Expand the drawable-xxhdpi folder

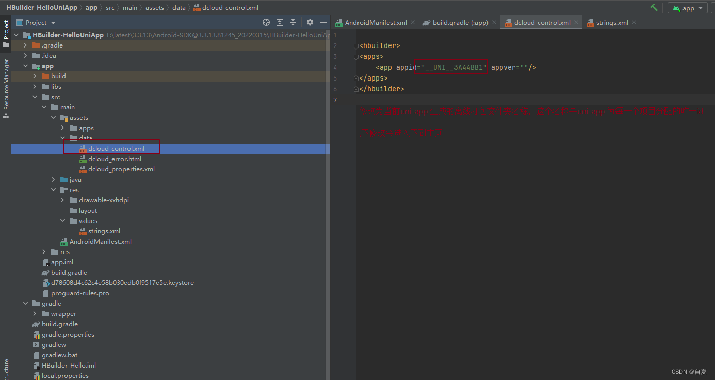tap(63, 200)
